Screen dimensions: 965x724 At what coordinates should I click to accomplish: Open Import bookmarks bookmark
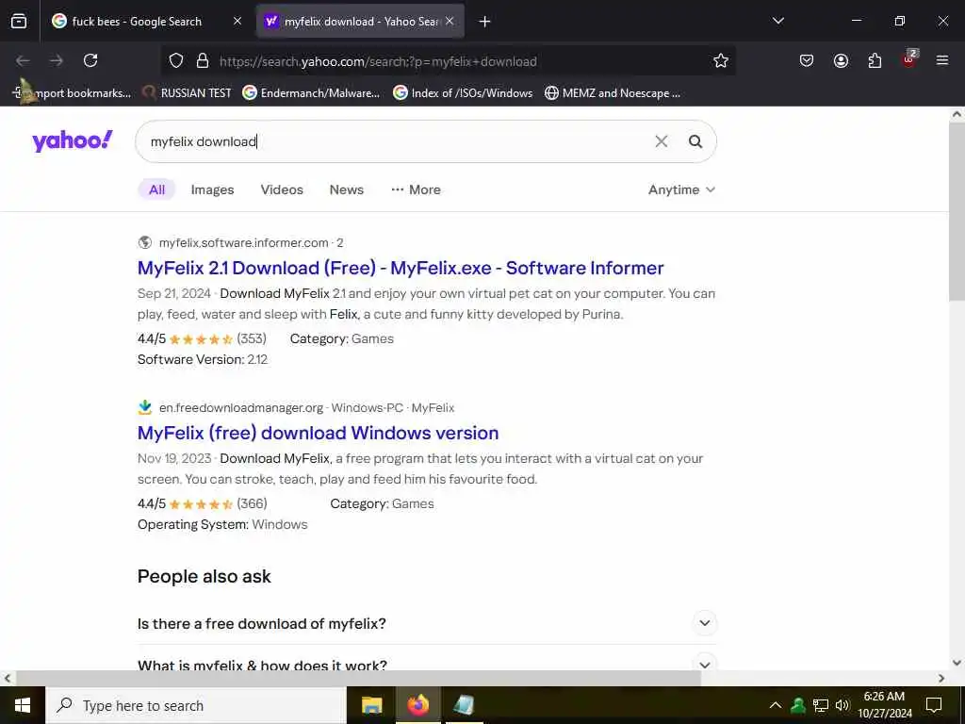[72, 93]
